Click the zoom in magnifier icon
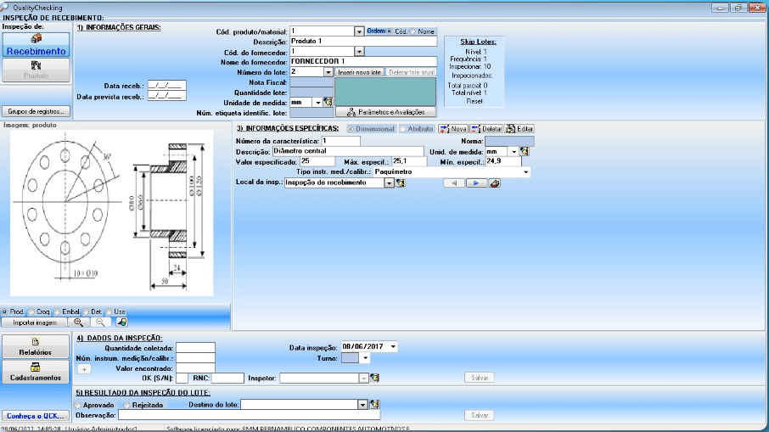This screenshot has width=769, height=432. point(79,323)
